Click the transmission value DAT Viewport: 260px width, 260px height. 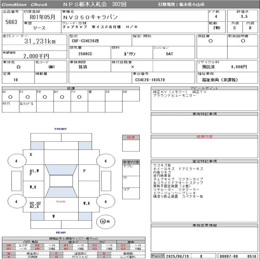tap(169, 54)
